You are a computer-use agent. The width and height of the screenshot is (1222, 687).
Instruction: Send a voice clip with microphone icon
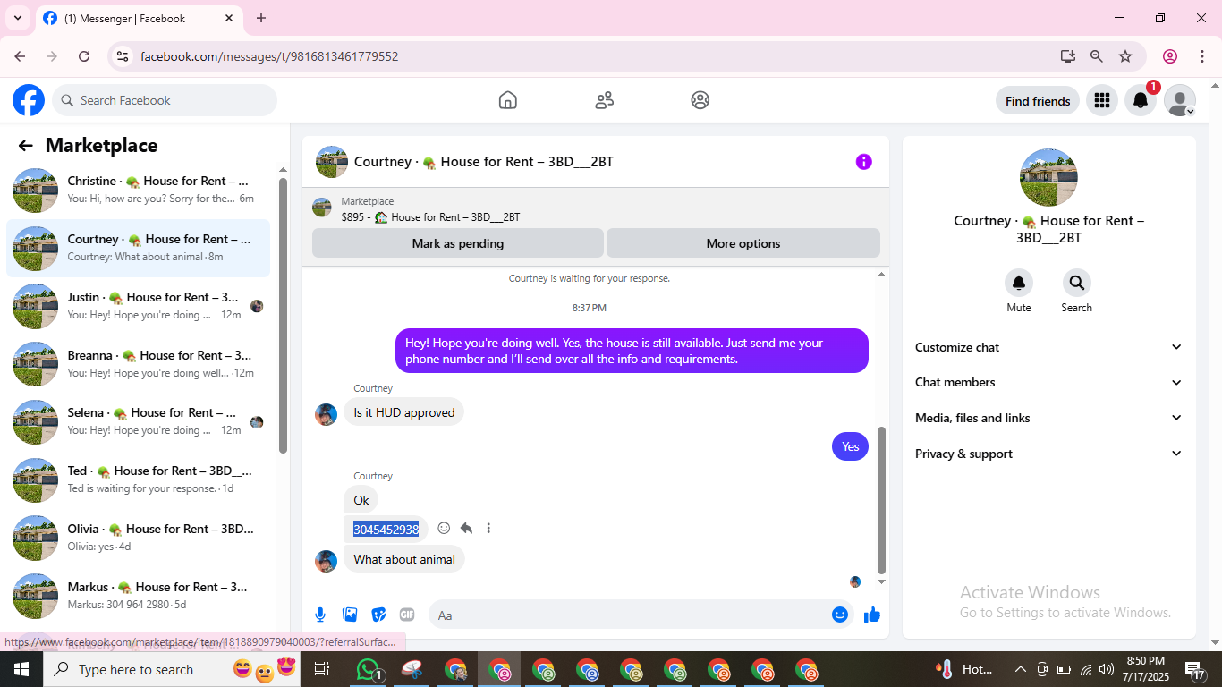pyautogui.click(x=320, y=615)
